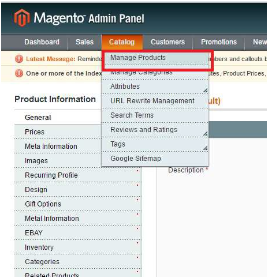
Task: Open the Dashboard navigation item
Action: click(42, 42)
